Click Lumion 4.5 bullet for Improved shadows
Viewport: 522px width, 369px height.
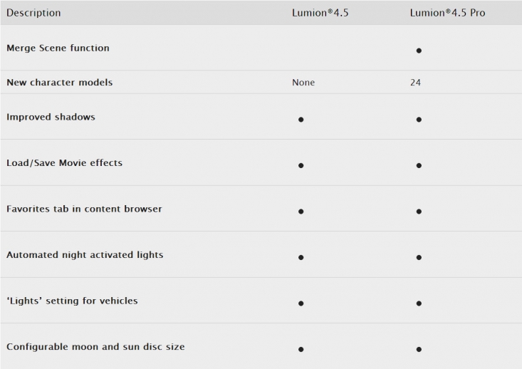pos(301,119)
